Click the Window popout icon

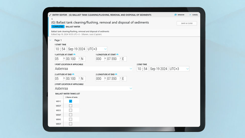(x=175, y=15)
